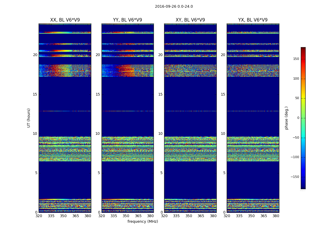Click the colorbar tick label −100

coord(294,157)
